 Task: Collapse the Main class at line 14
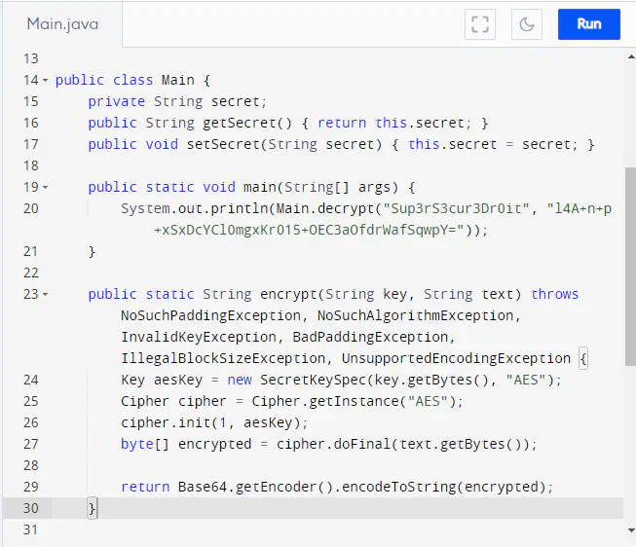pyautogui.click(x=46, y=81)
